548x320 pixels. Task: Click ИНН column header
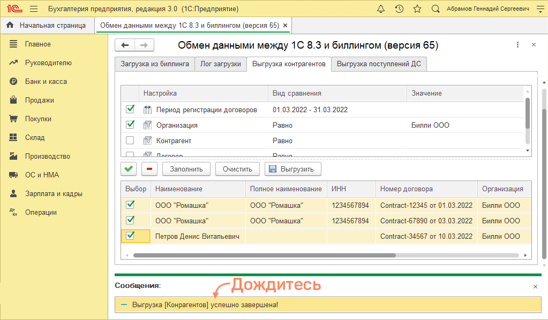click(x=351, y=189)
